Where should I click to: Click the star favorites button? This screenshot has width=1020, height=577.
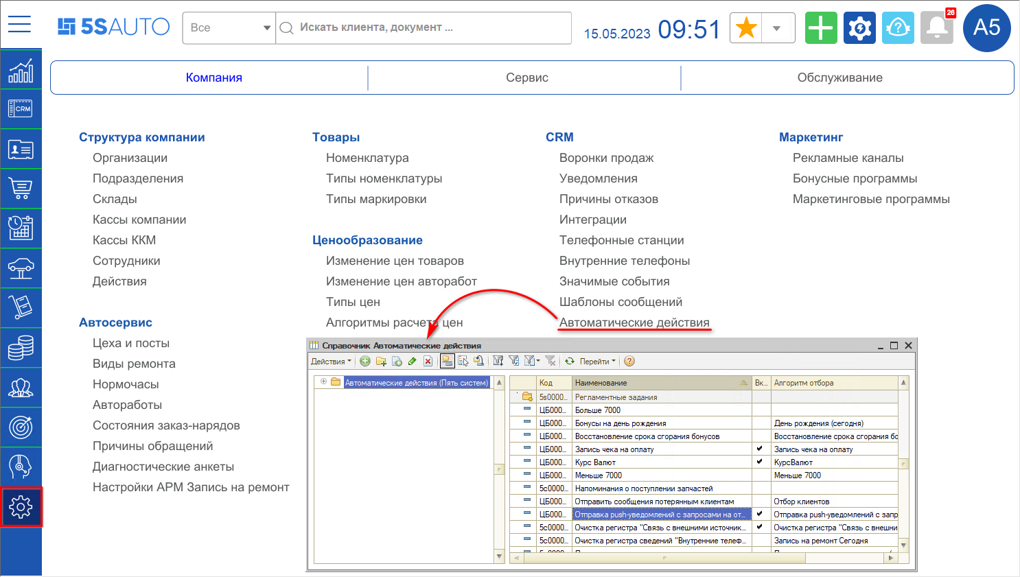tap(746, 28)
